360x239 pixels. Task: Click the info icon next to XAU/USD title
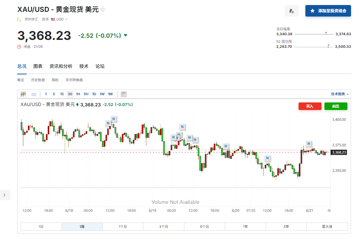pyautogui.click(x=103, y=10)
